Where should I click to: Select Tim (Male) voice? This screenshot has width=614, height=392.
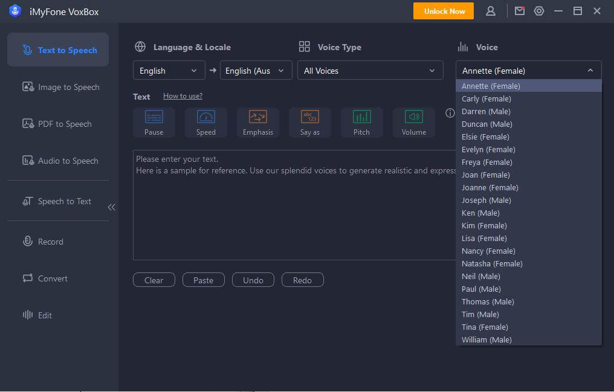529,314
